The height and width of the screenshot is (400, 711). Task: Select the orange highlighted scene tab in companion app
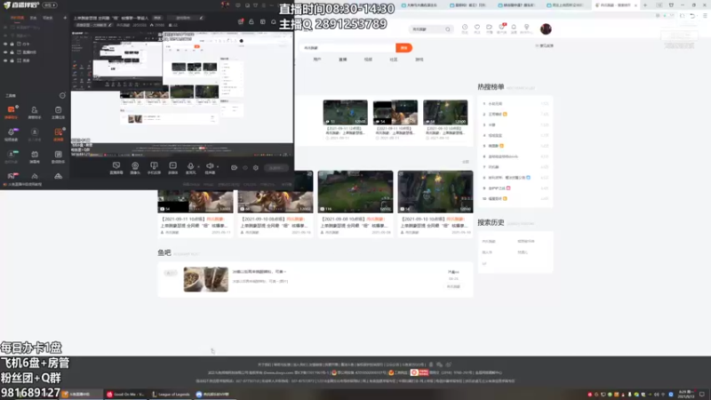point(17,18)
